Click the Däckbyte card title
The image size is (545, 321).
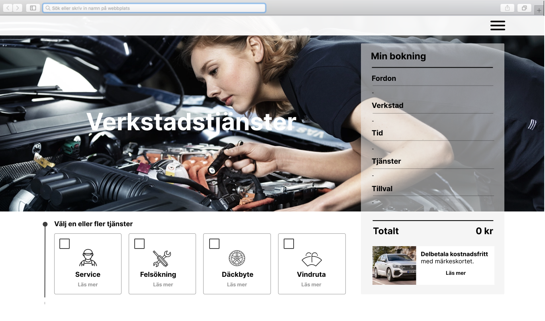(237, 274)
